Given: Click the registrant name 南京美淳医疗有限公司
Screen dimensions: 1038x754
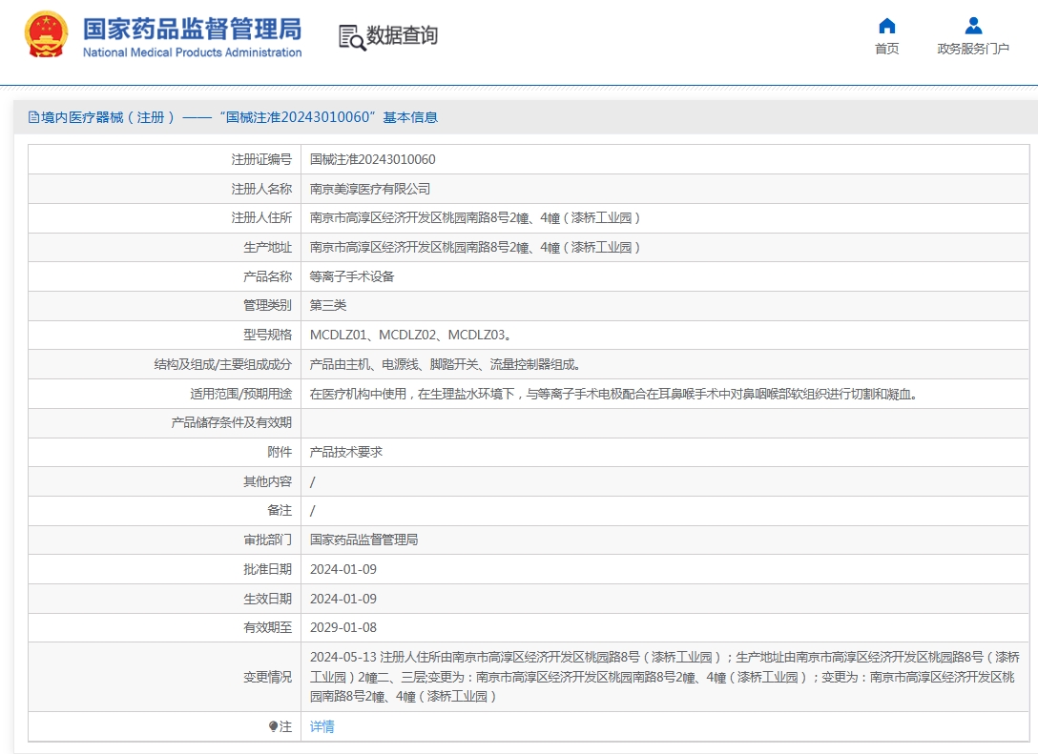Looking at the screenshot, I should tap(370, 189).
